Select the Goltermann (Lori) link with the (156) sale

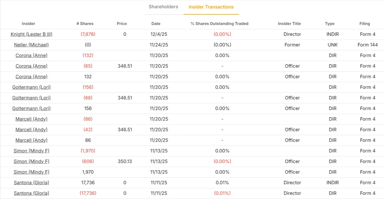(31, 87)
